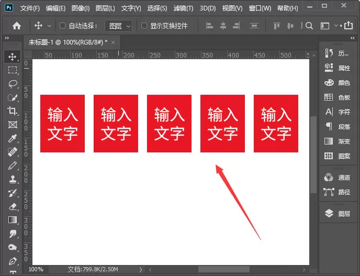The width and height of the screenshot is (360, 276).
Task: Go to the Home screen icon
Action: pos(17,26)
